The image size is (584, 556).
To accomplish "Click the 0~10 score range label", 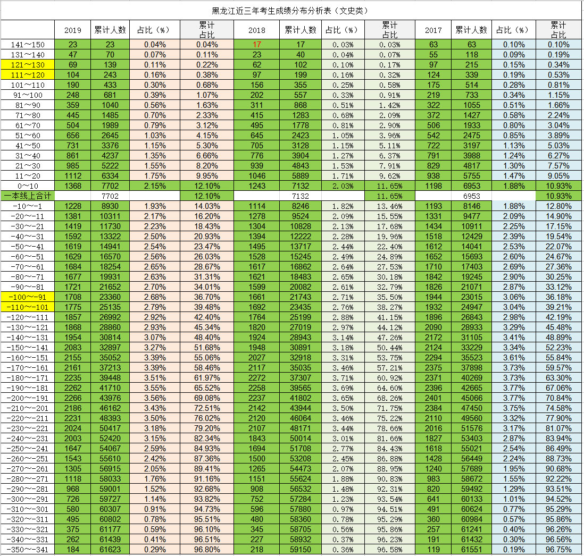I will coord(28,186).
